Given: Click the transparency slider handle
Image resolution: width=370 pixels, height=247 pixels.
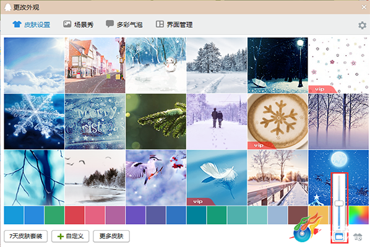Looking at the screenshot, I should point(339,203).
